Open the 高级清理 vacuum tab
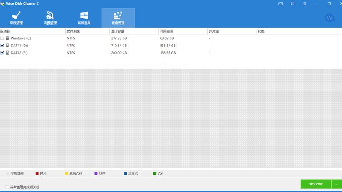The width and height of the screenshot is (342, 192). 50,18
